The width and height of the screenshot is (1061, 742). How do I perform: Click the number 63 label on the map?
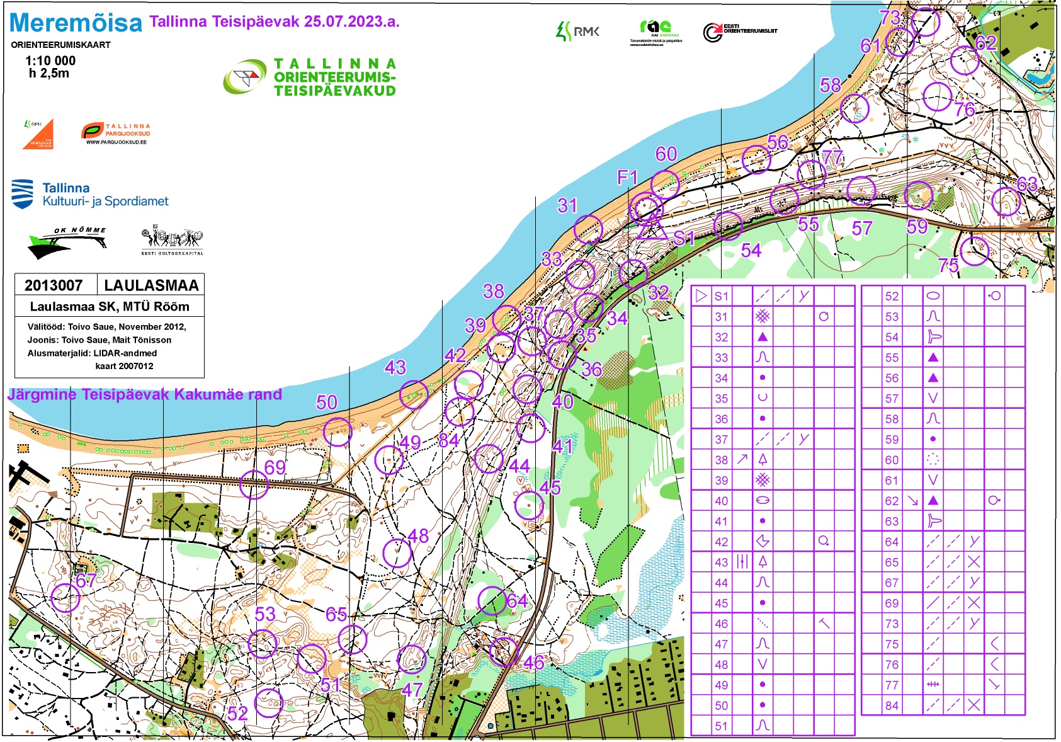1027,184
